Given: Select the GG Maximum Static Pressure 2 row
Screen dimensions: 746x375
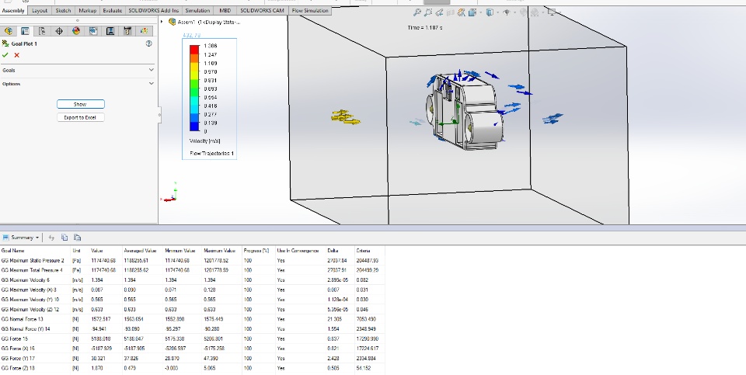Looking at the screenshot, I should 192,260.
